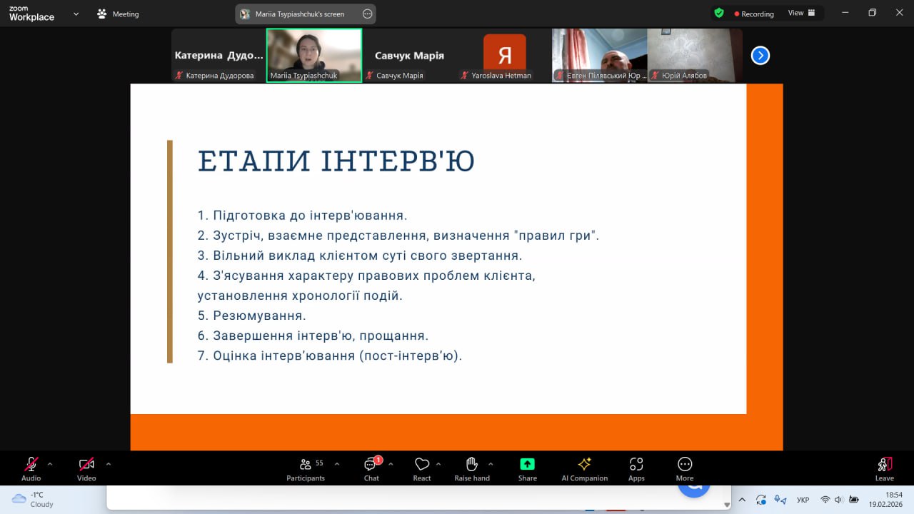The height and width of the screenshot is (514, 914).
Task: Turn on the Video camera
Action: pyautogui.click(x=86, y=468)
